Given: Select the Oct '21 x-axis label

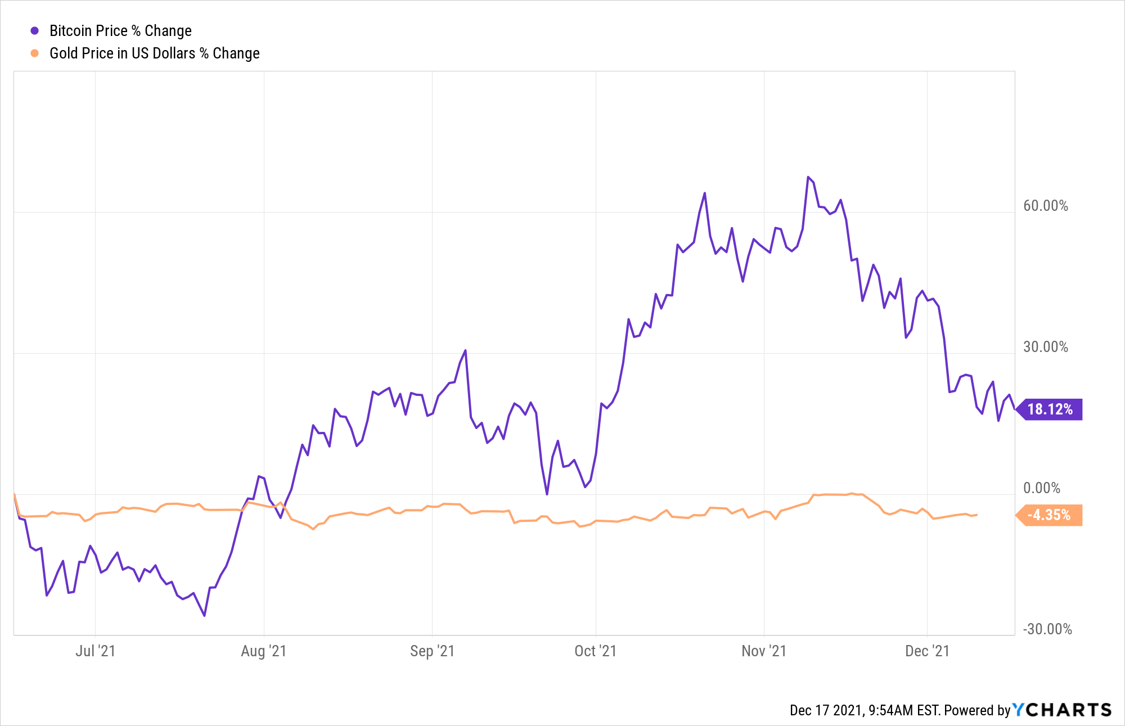Looking at the screenshot, I should click(595, 651).
